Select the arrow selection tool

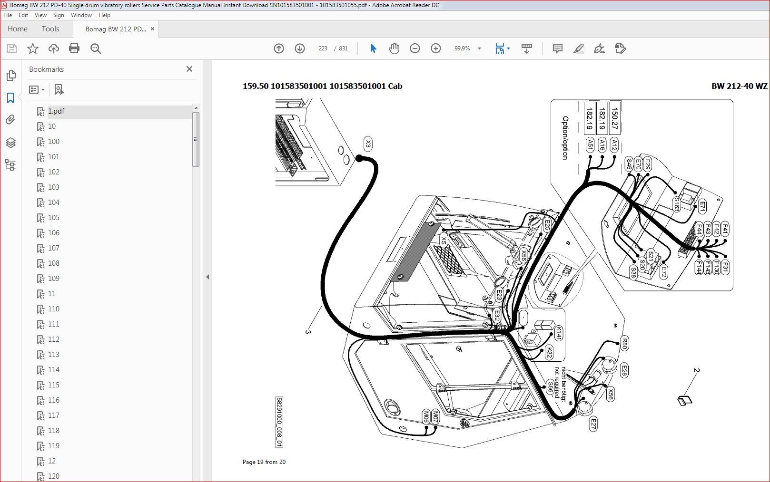click(x=373, y=48)
